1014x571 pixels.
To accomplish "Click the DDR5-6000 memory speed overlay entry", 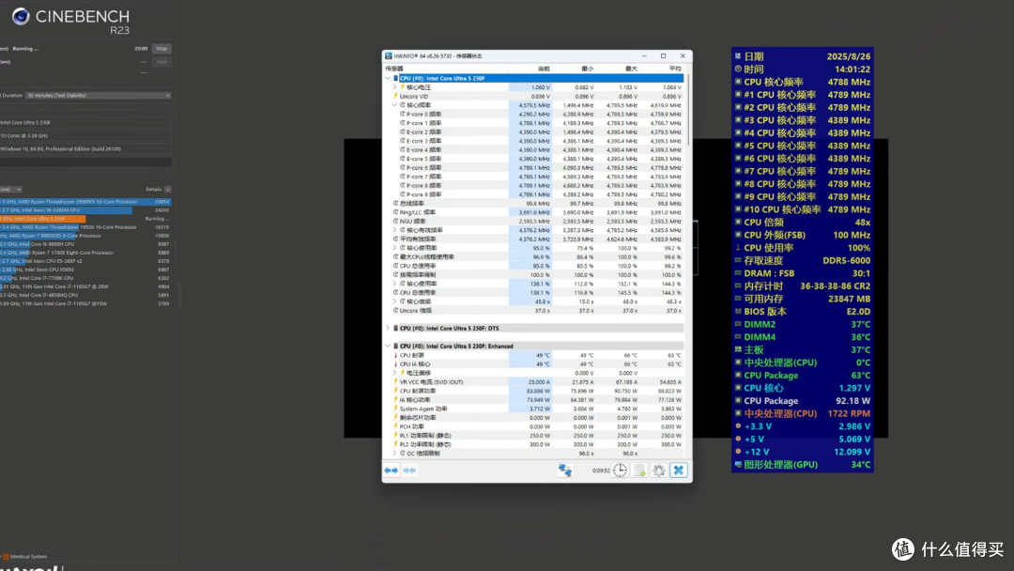I will (x=803, y=260).
